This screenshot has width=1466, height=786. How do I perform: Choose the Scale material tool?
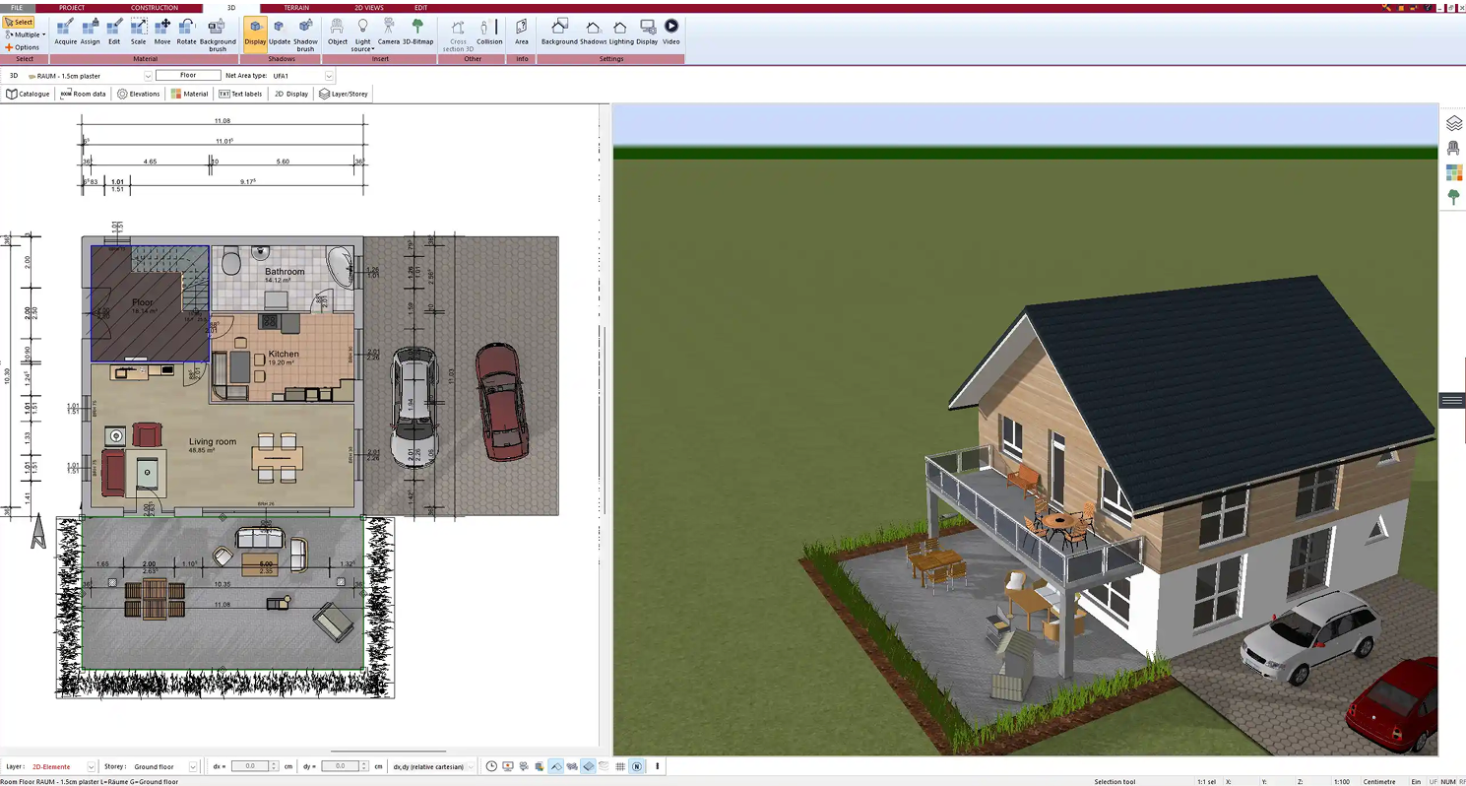139,33
